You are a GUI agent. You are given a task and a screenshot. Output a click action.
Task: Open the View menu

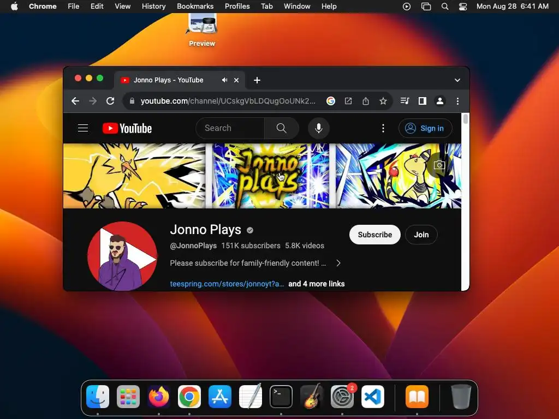tap(122, 7)
